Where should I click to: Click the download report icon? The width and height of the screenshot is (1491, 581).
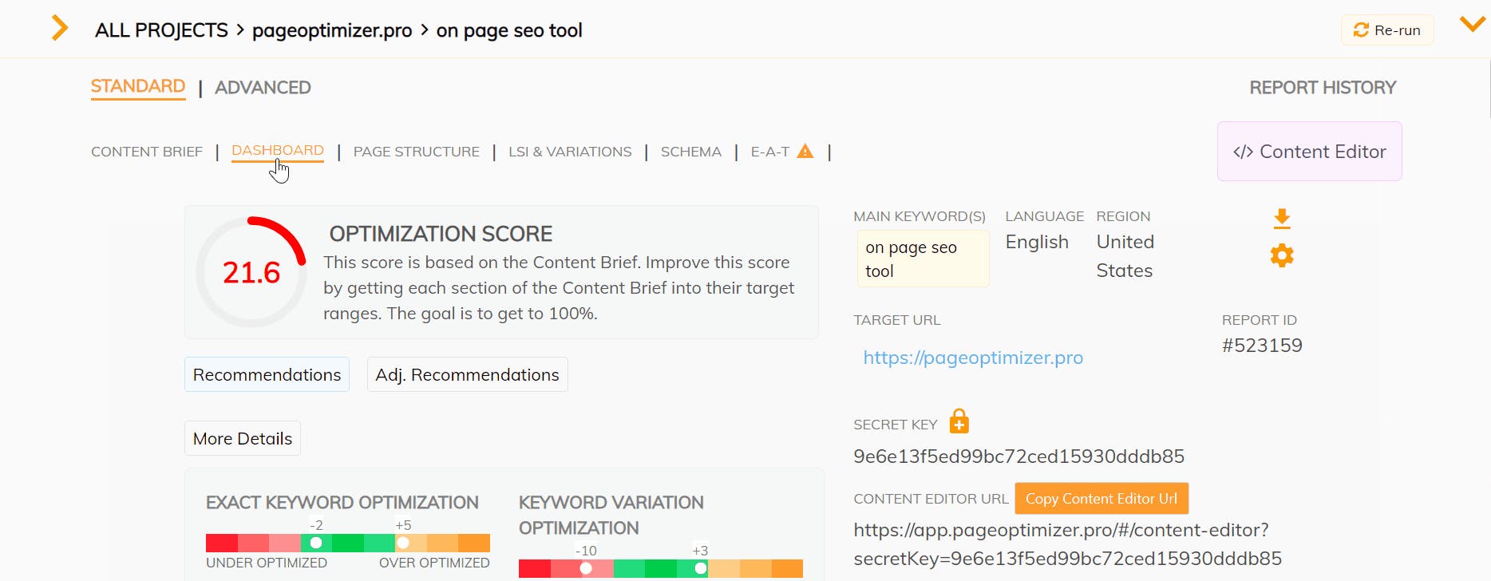tap(1282, 219)
